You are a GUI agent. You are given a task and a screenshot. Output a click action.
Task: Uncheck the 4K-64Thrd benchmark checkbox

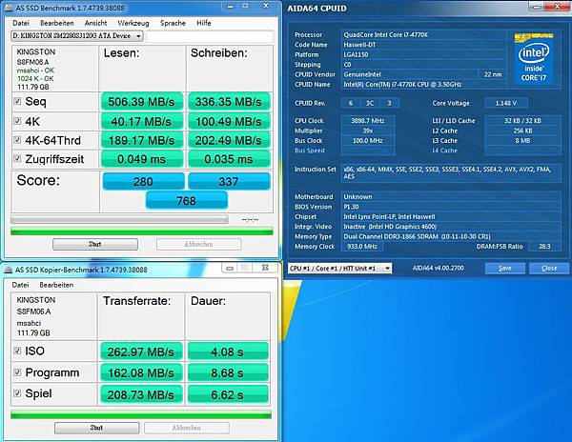[x=17, y=140]
